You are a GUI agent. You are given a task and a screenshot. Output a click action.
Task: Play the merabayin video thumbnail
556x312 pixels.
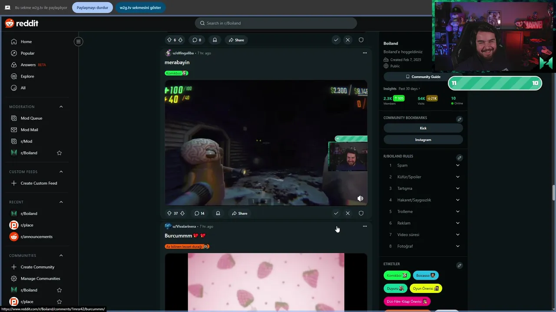tap(266, 143)
